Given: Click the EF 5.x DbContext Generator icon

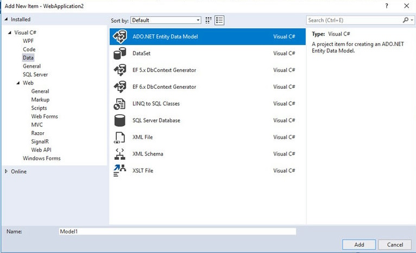Looking at the screenshot, I should click(119, 70).
